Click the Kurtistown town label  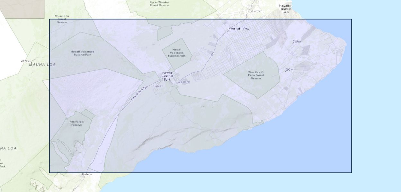click(255, 11)
